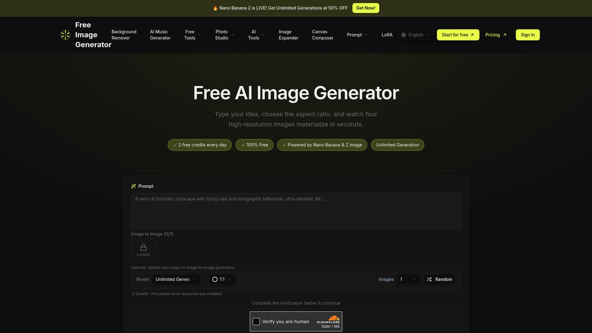
Task: Click the Start for free button
Action: (x=458, y=35)
